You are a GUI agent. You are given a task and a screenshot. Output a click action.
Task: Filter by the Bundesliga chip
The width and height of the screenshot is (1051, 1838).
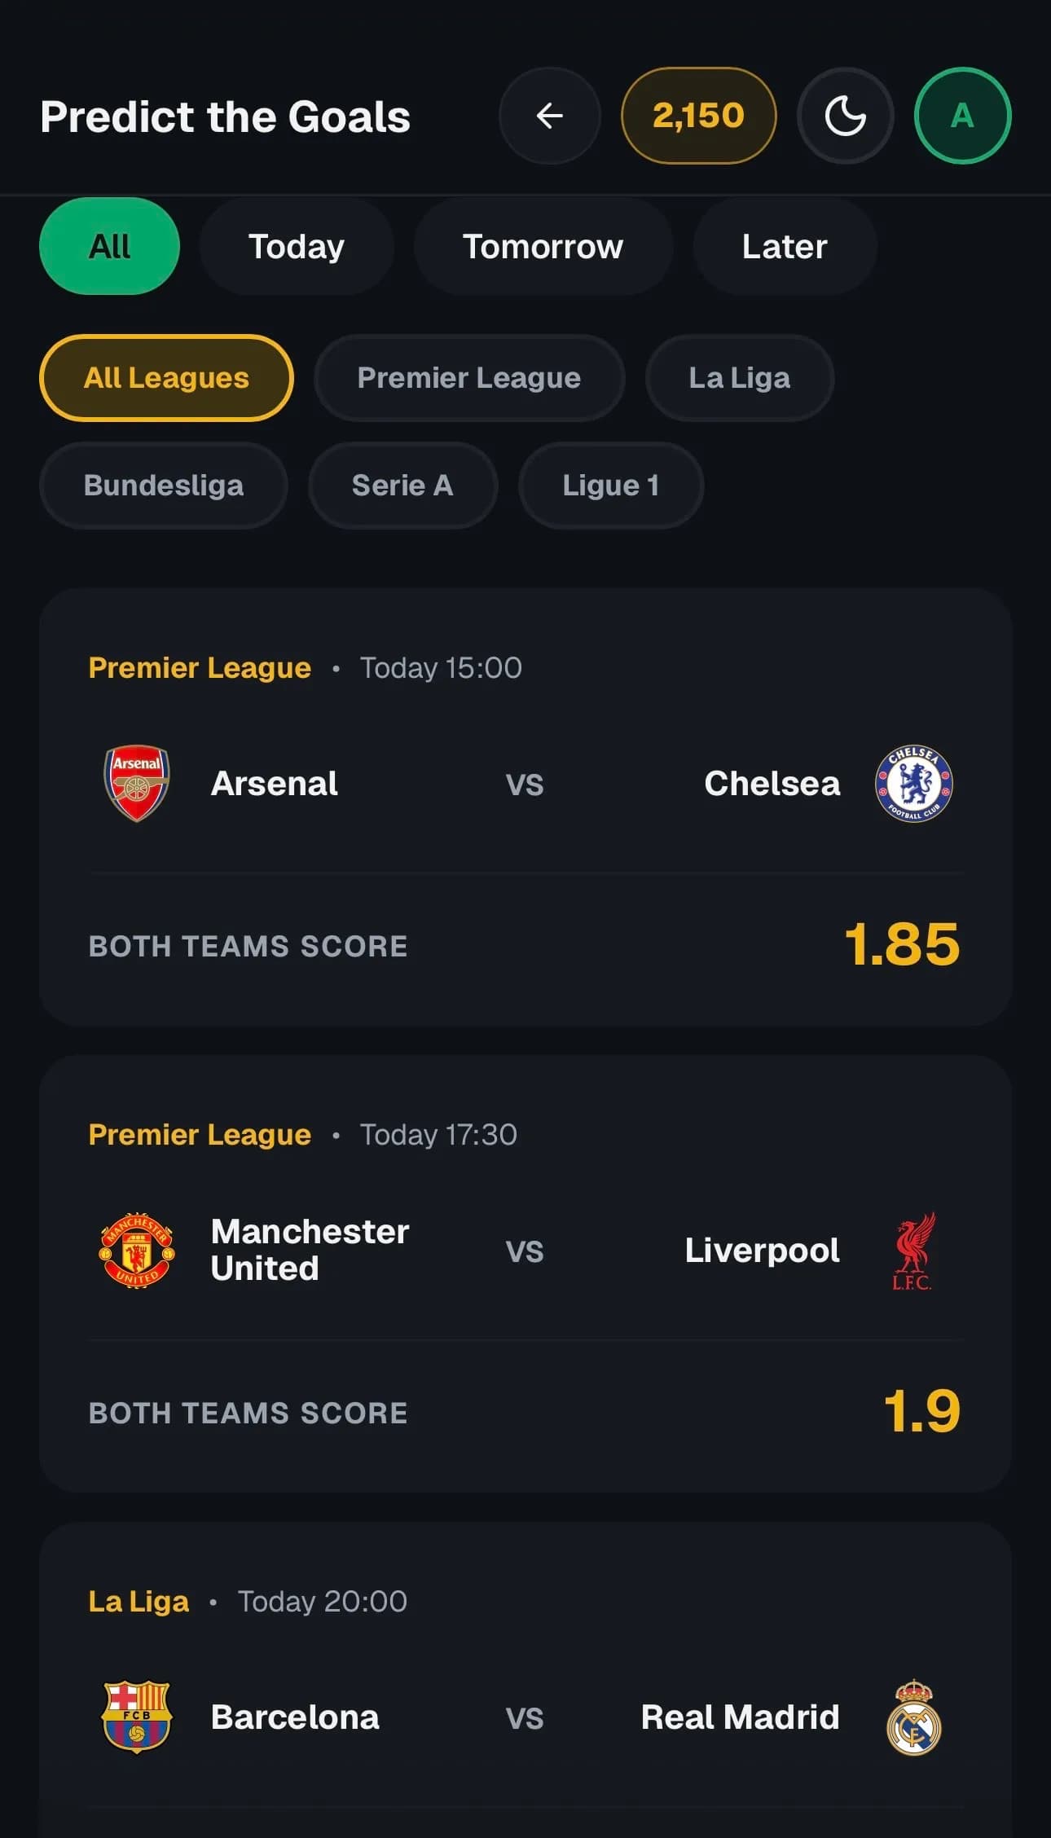[163, 486]
